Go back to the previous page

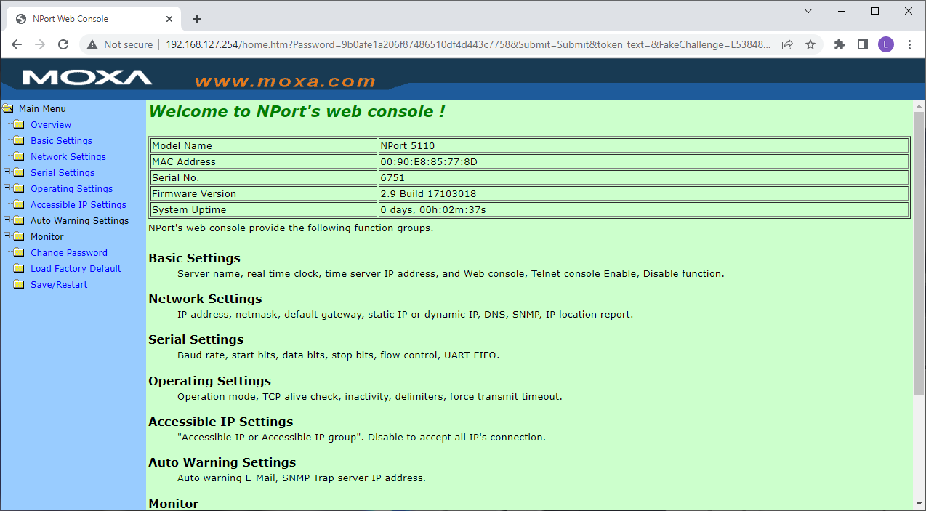point(17,44)
